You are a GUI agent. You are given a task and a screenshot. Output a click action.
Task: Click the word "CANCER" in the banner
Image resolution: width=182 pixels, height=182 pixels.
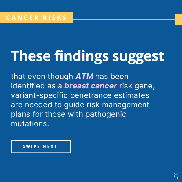22,18
